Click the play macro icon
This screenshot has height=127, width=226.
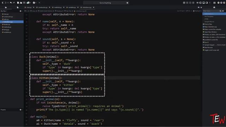click(x=190, y=3)
